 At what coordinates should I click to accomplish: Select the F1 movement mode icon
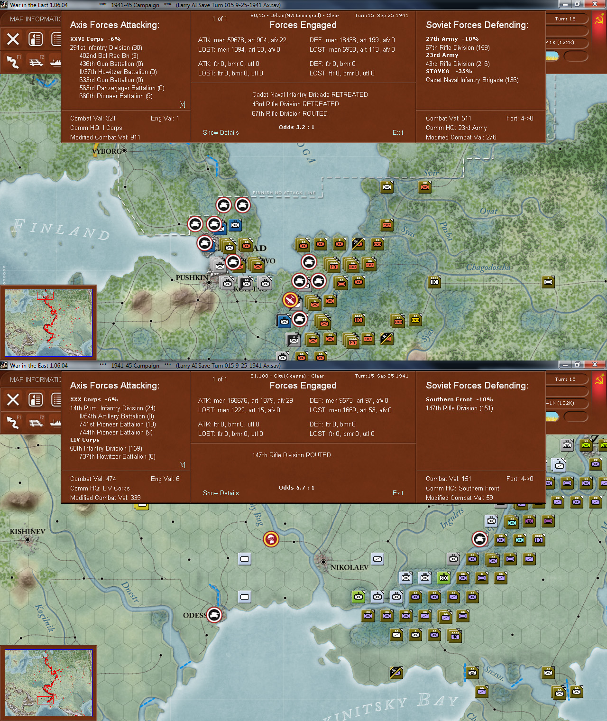point(12,62)
